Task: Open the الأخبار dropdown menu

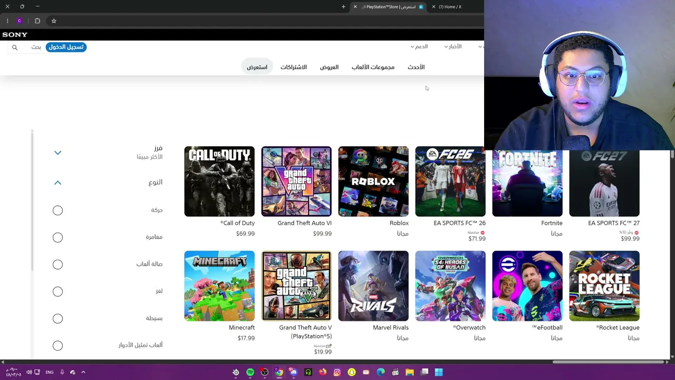Action: (x=453, y=46)
